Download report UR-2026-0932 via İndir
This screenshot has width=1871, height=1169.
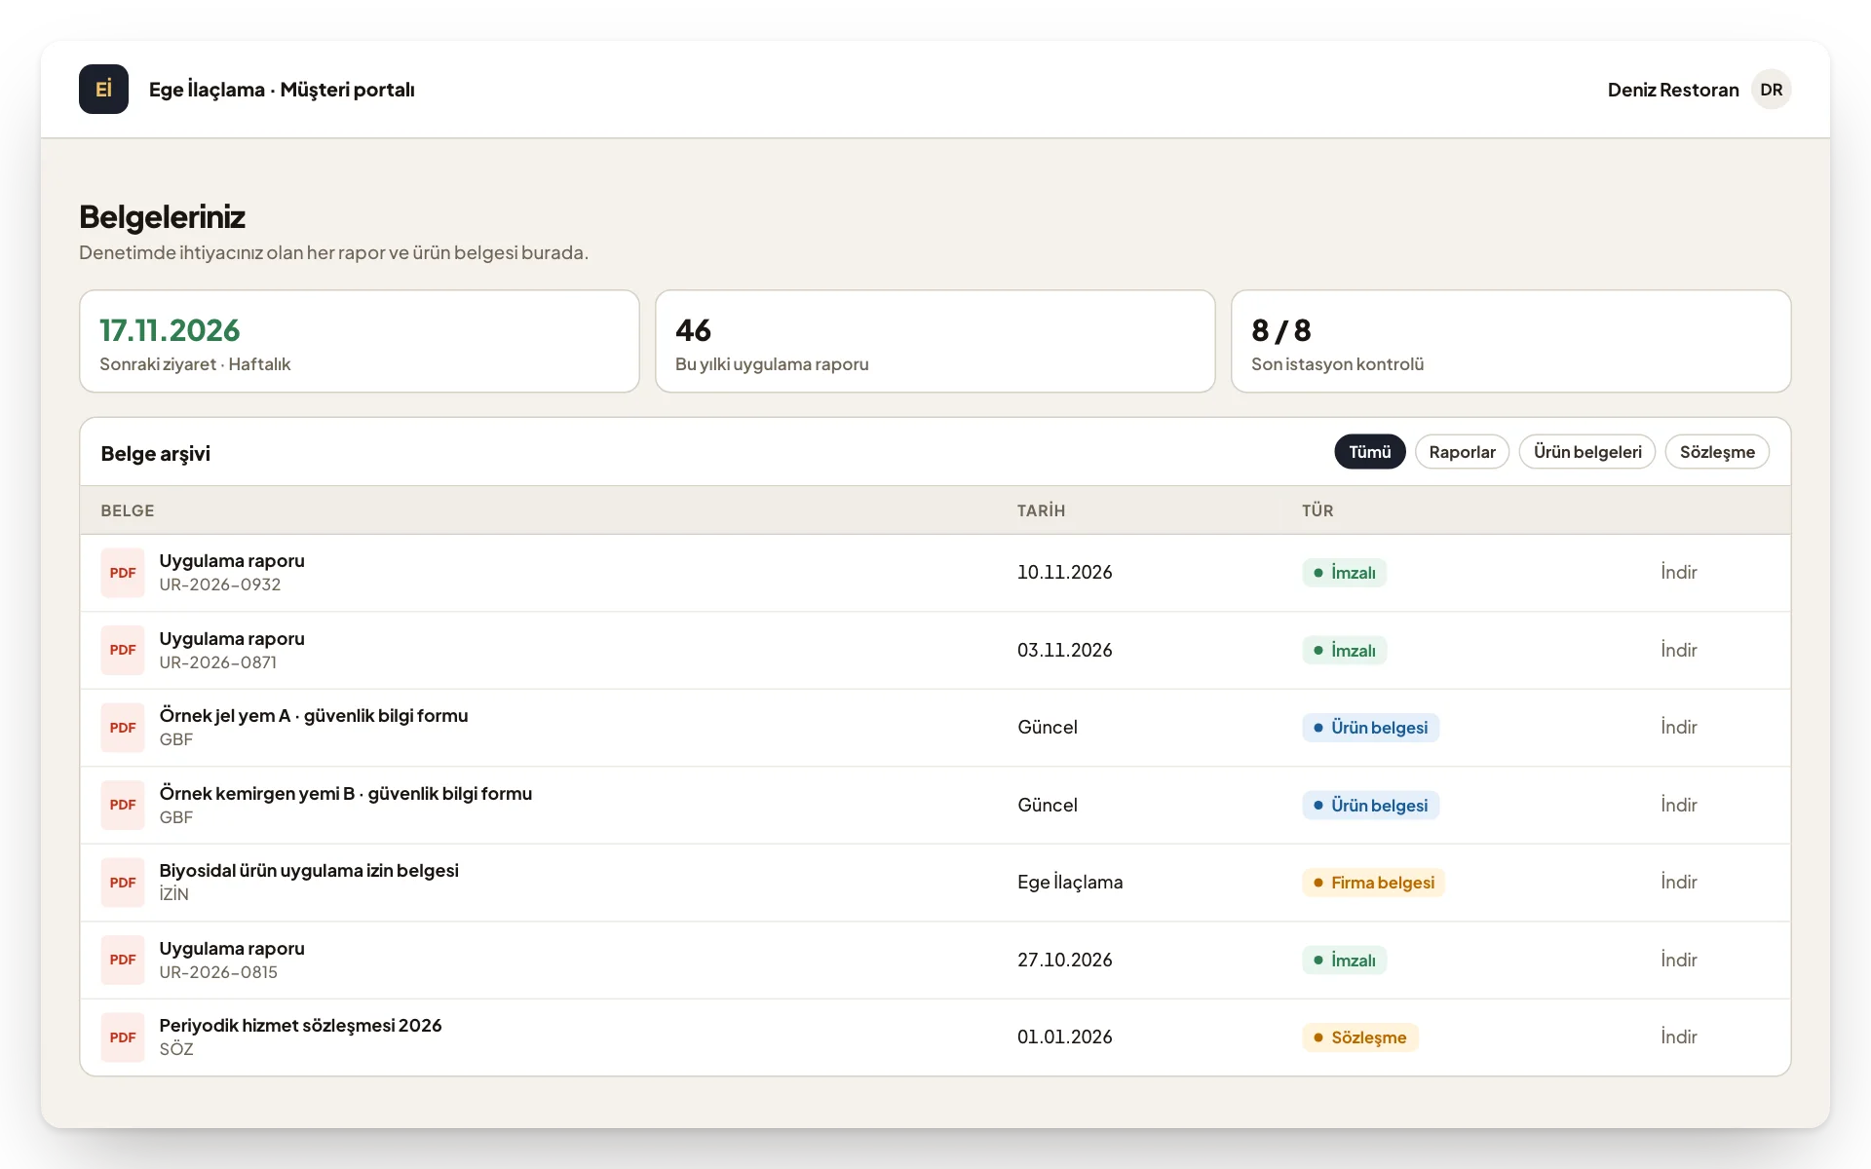(1678, 573)
